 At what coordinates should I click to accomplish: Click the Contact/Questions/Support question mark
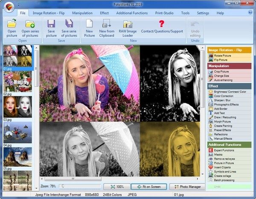click(162, 24)
